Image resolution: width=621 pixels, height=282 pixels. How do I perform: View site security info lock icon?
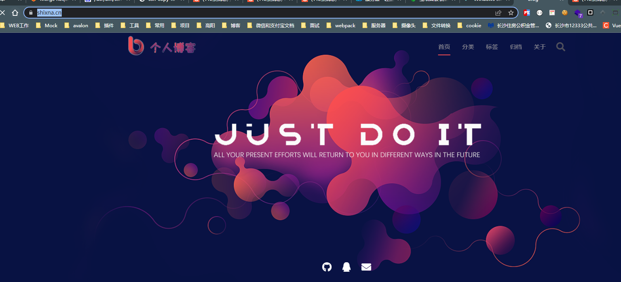31,13
